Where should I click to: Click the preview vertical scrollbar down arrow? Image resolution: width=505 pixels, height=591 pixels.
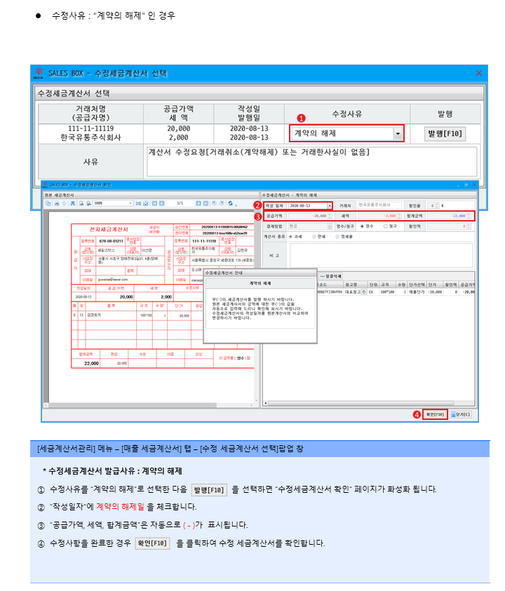pyautogui.click(x=257, y=400)
